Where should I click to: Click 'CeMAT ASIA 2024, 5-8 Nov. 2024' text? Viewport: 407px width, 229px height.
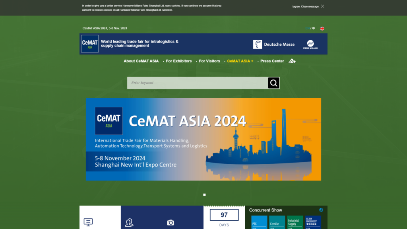pyautogui.click(x=105, y=28)
